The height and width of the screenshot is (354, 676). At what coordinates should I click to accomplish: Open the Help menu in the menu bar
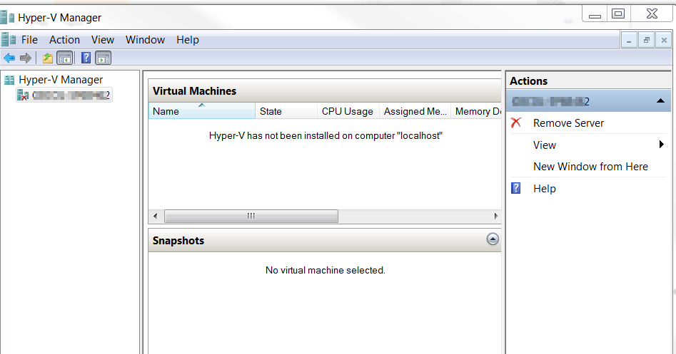point(188,40)
